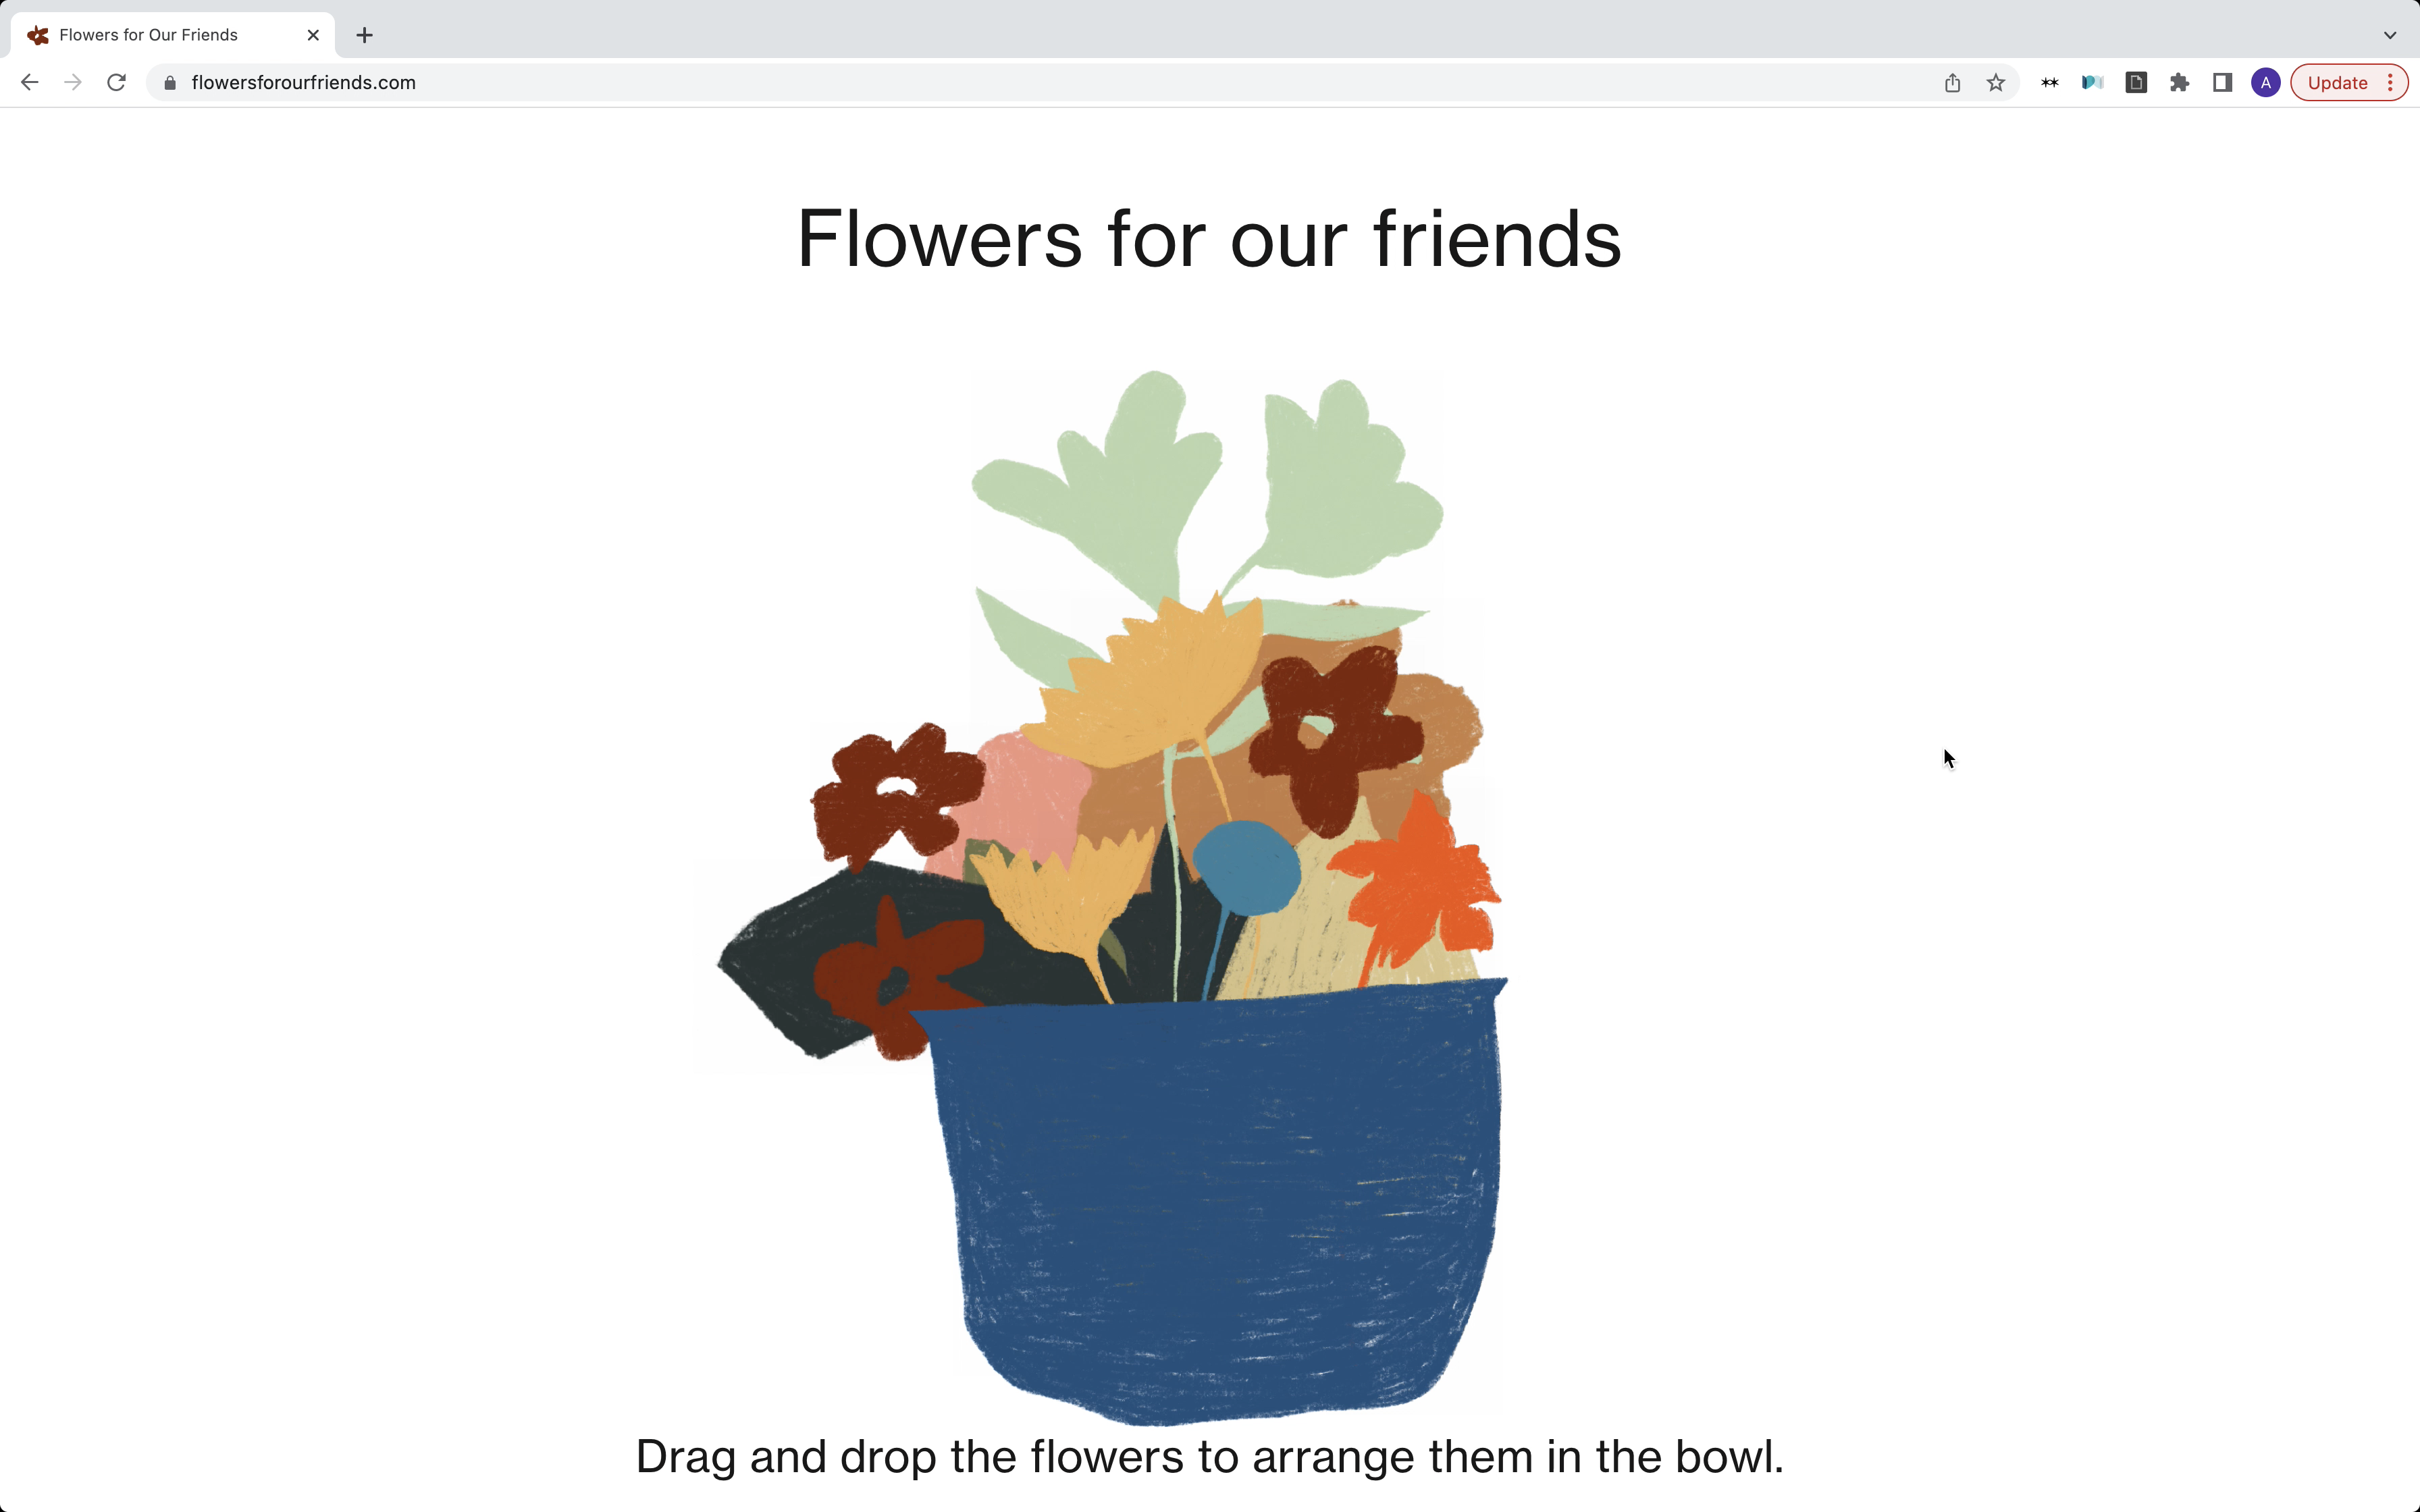Select the Flowers for Our Friends tab
Screen dimensions: 2420x1512
click(x=173, y=35)
